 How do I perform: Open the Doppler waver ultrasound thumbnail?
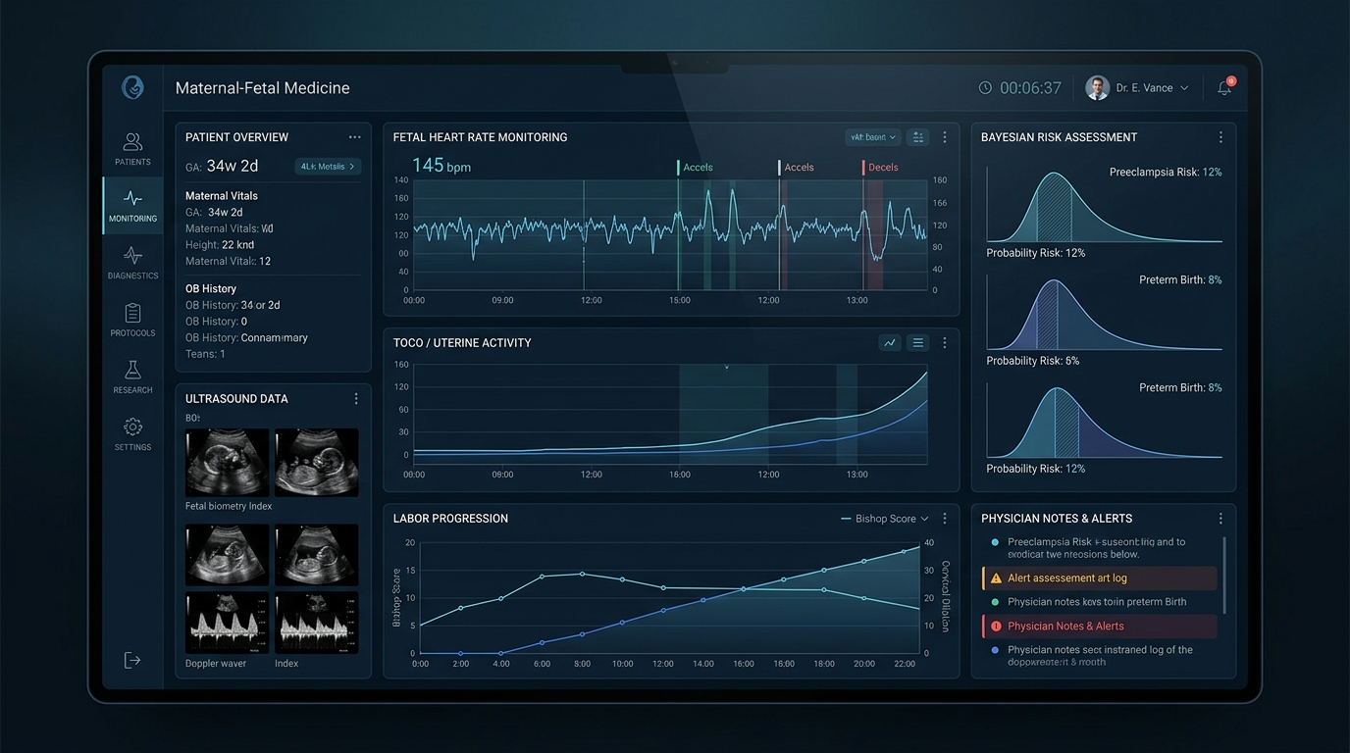point(227,623)
